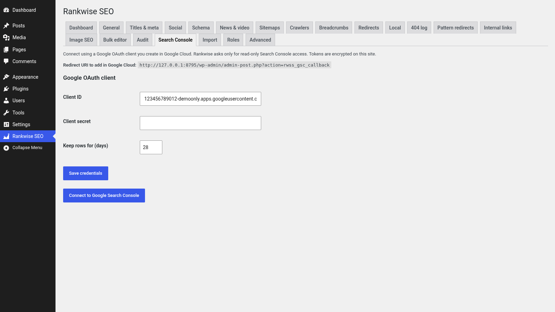Switch to the Internal links tab

pyautogui.click(x=498, y=28)
